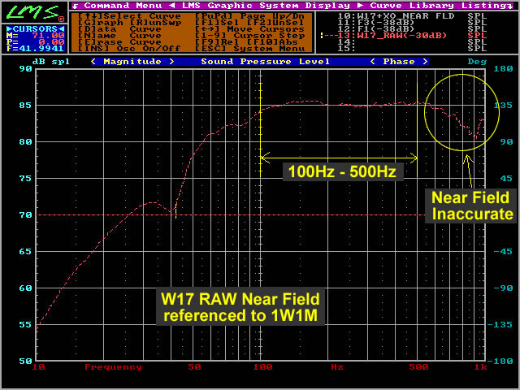Select empty curve slot 15
520x390 pixels.
tap(412, 49)
